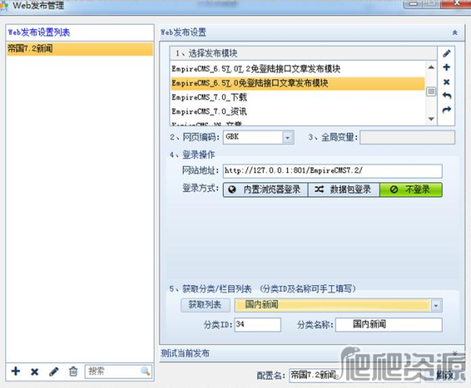Select the 不登录 login option
The width and height of the screenshot is (471, 388).
411,189
